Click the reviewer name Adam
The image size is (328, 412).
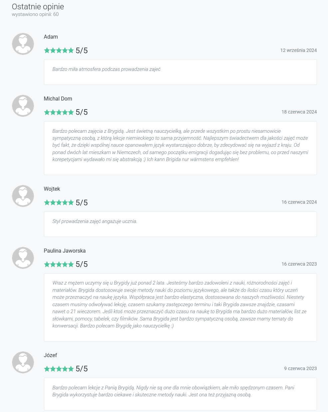tap(51, 37)
